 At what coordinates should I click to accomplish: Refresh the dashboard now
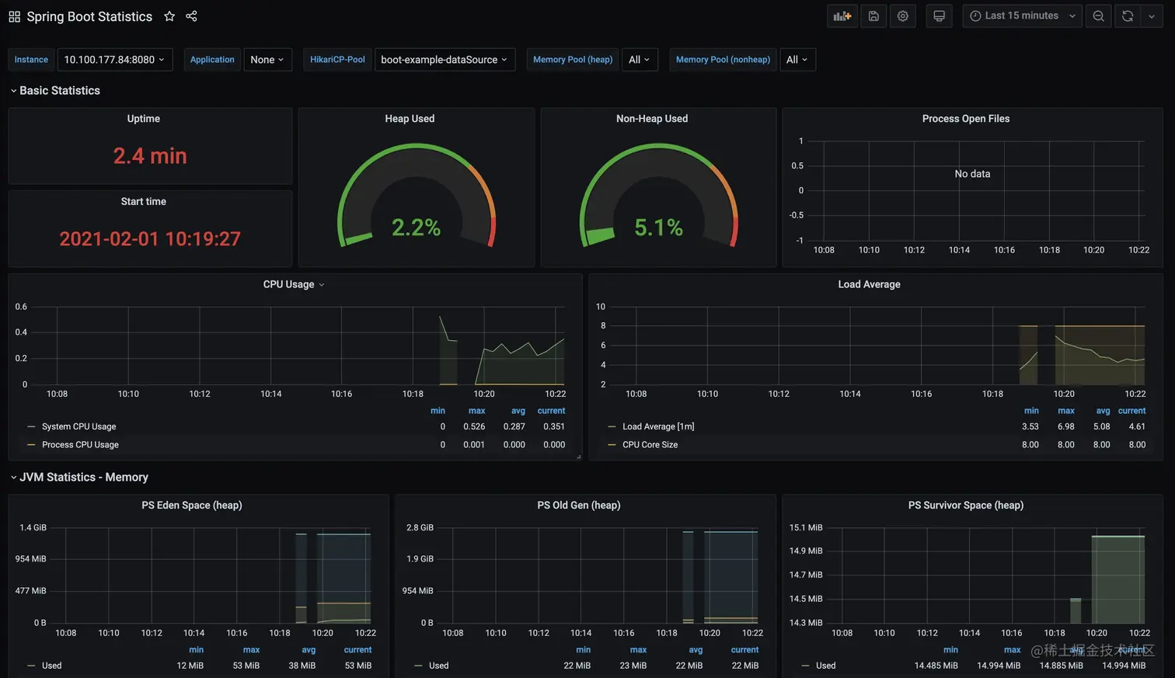pos(1128,16)
